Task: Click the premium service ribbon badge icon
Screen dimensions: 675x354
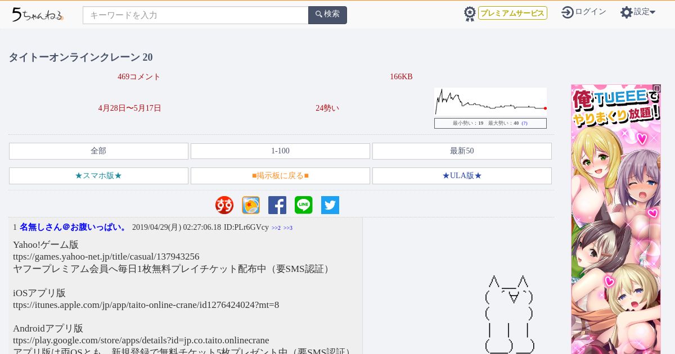Action: (470, 13)
